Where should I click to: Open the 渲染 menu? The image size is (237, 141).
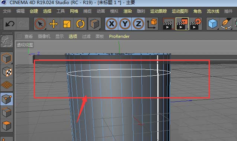click(128, 11)
